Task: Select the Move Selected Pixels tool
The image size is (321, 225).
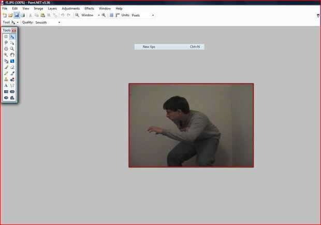Action: point(12,37)
